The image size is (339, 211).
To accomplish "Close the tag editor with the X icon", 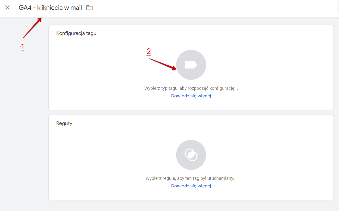I will 7,7.
